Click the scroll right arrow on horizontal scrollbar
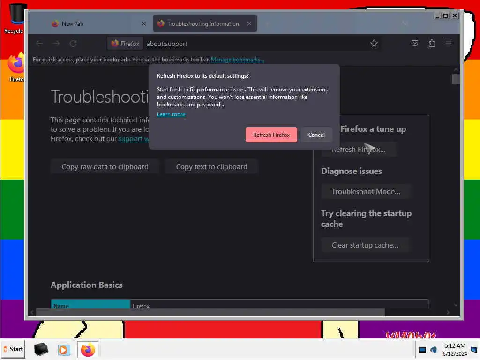The image size is (480, 360). tap(448, 312)
